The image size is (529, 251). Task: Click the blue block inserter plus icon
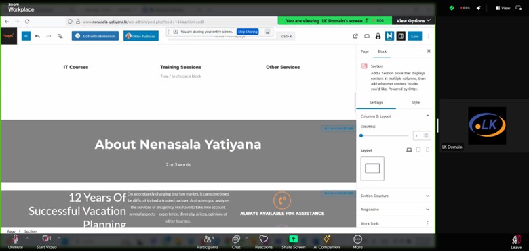pos(26,36)
